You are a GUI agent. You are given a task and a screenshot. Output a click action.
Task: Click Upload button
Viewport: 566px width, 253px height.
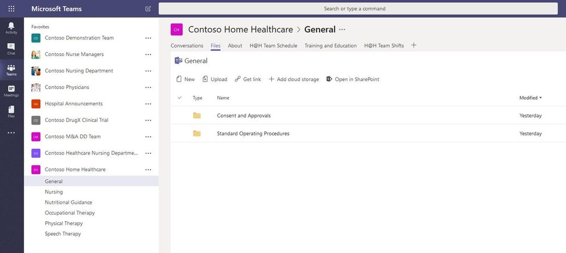215,79
